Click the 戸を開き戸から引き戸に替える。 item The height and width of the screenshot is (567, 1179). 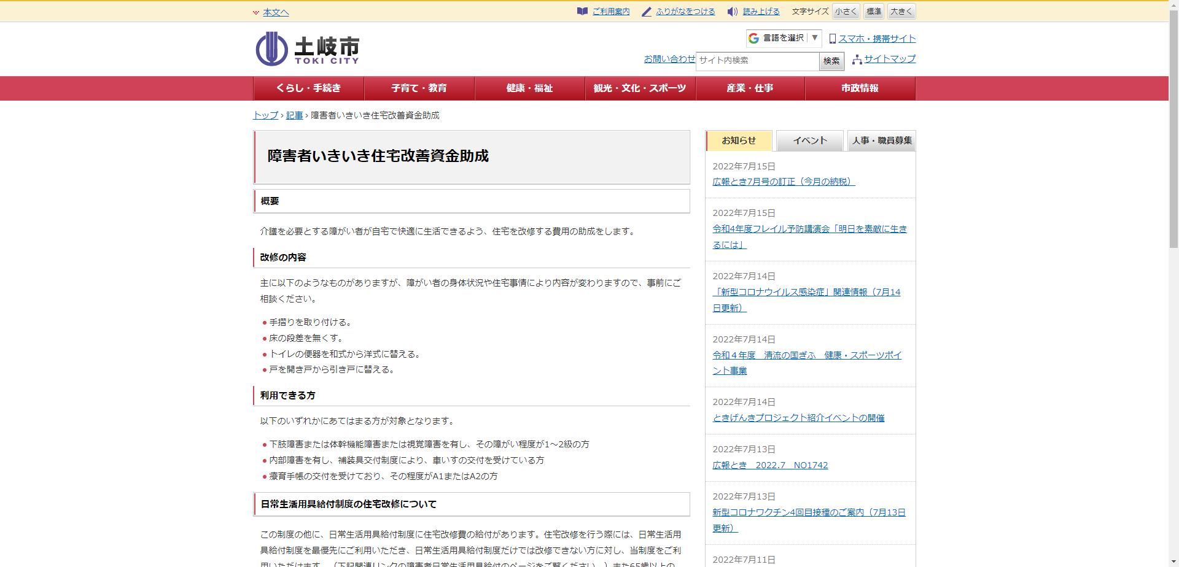pos(333,369)
